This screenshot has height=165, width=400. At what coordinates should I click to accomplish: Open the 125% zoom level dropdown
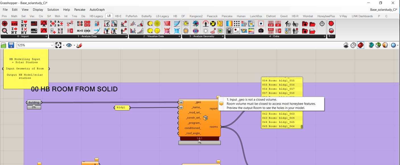coord(52,45)
